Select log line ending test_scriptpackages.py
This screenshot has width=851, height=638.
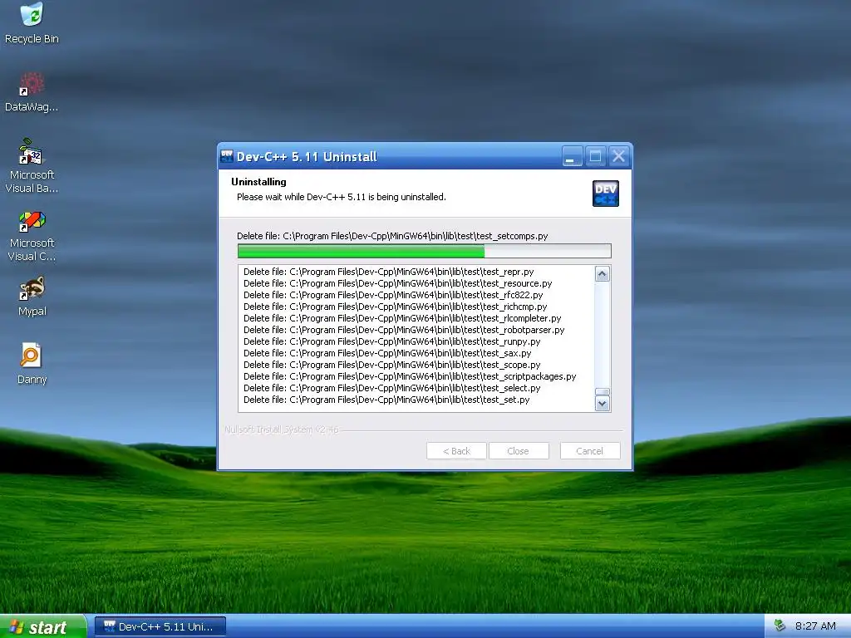point(410,376)
